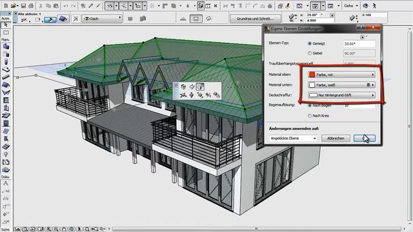Select the Roof tool in toolbox

click(x=6, y=84)
